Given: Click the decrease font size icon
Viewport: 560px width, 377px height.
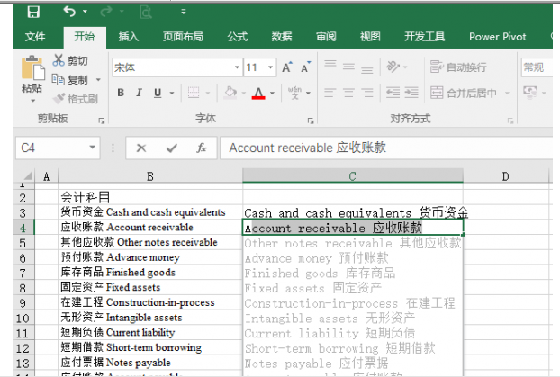Looking at the screenshot, I should point(306,67).
